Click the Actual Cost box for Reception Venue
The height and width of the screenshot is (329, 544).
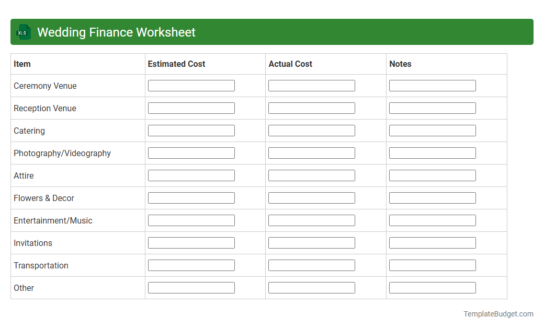[x=311, y=108]
